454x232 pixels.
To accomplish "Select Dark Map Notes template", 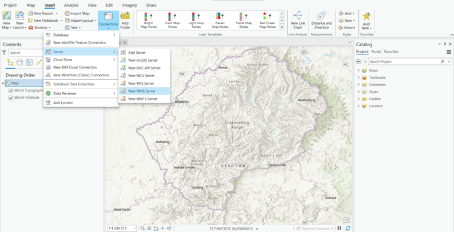I will pyautogui.click(x=173, y=20).
